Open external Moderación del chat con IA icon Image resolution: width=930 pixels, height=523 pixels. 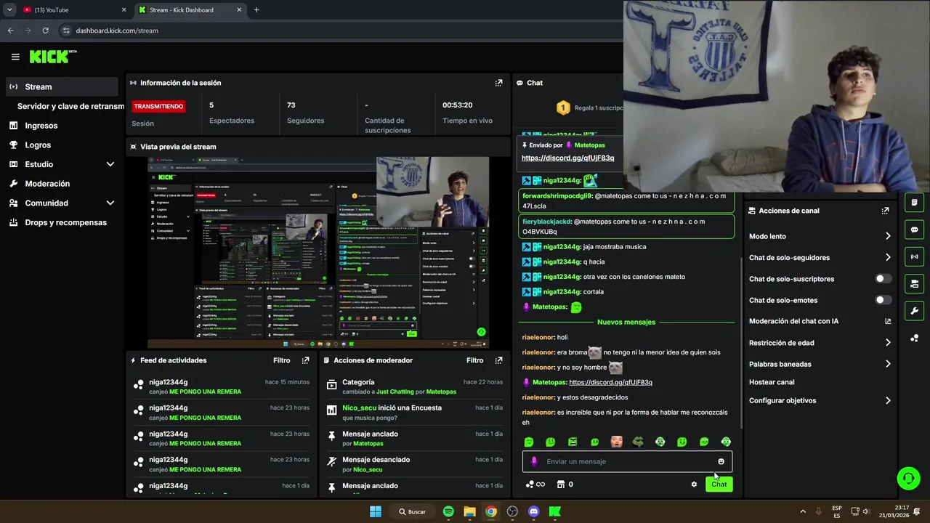click(888, 321)
